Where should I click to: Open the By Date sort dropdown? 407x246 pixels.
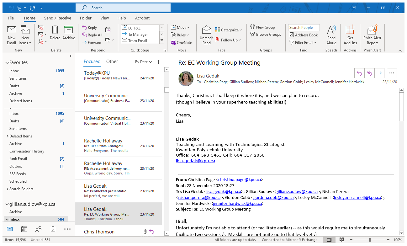pyautogui.click(x=143, y=62)
